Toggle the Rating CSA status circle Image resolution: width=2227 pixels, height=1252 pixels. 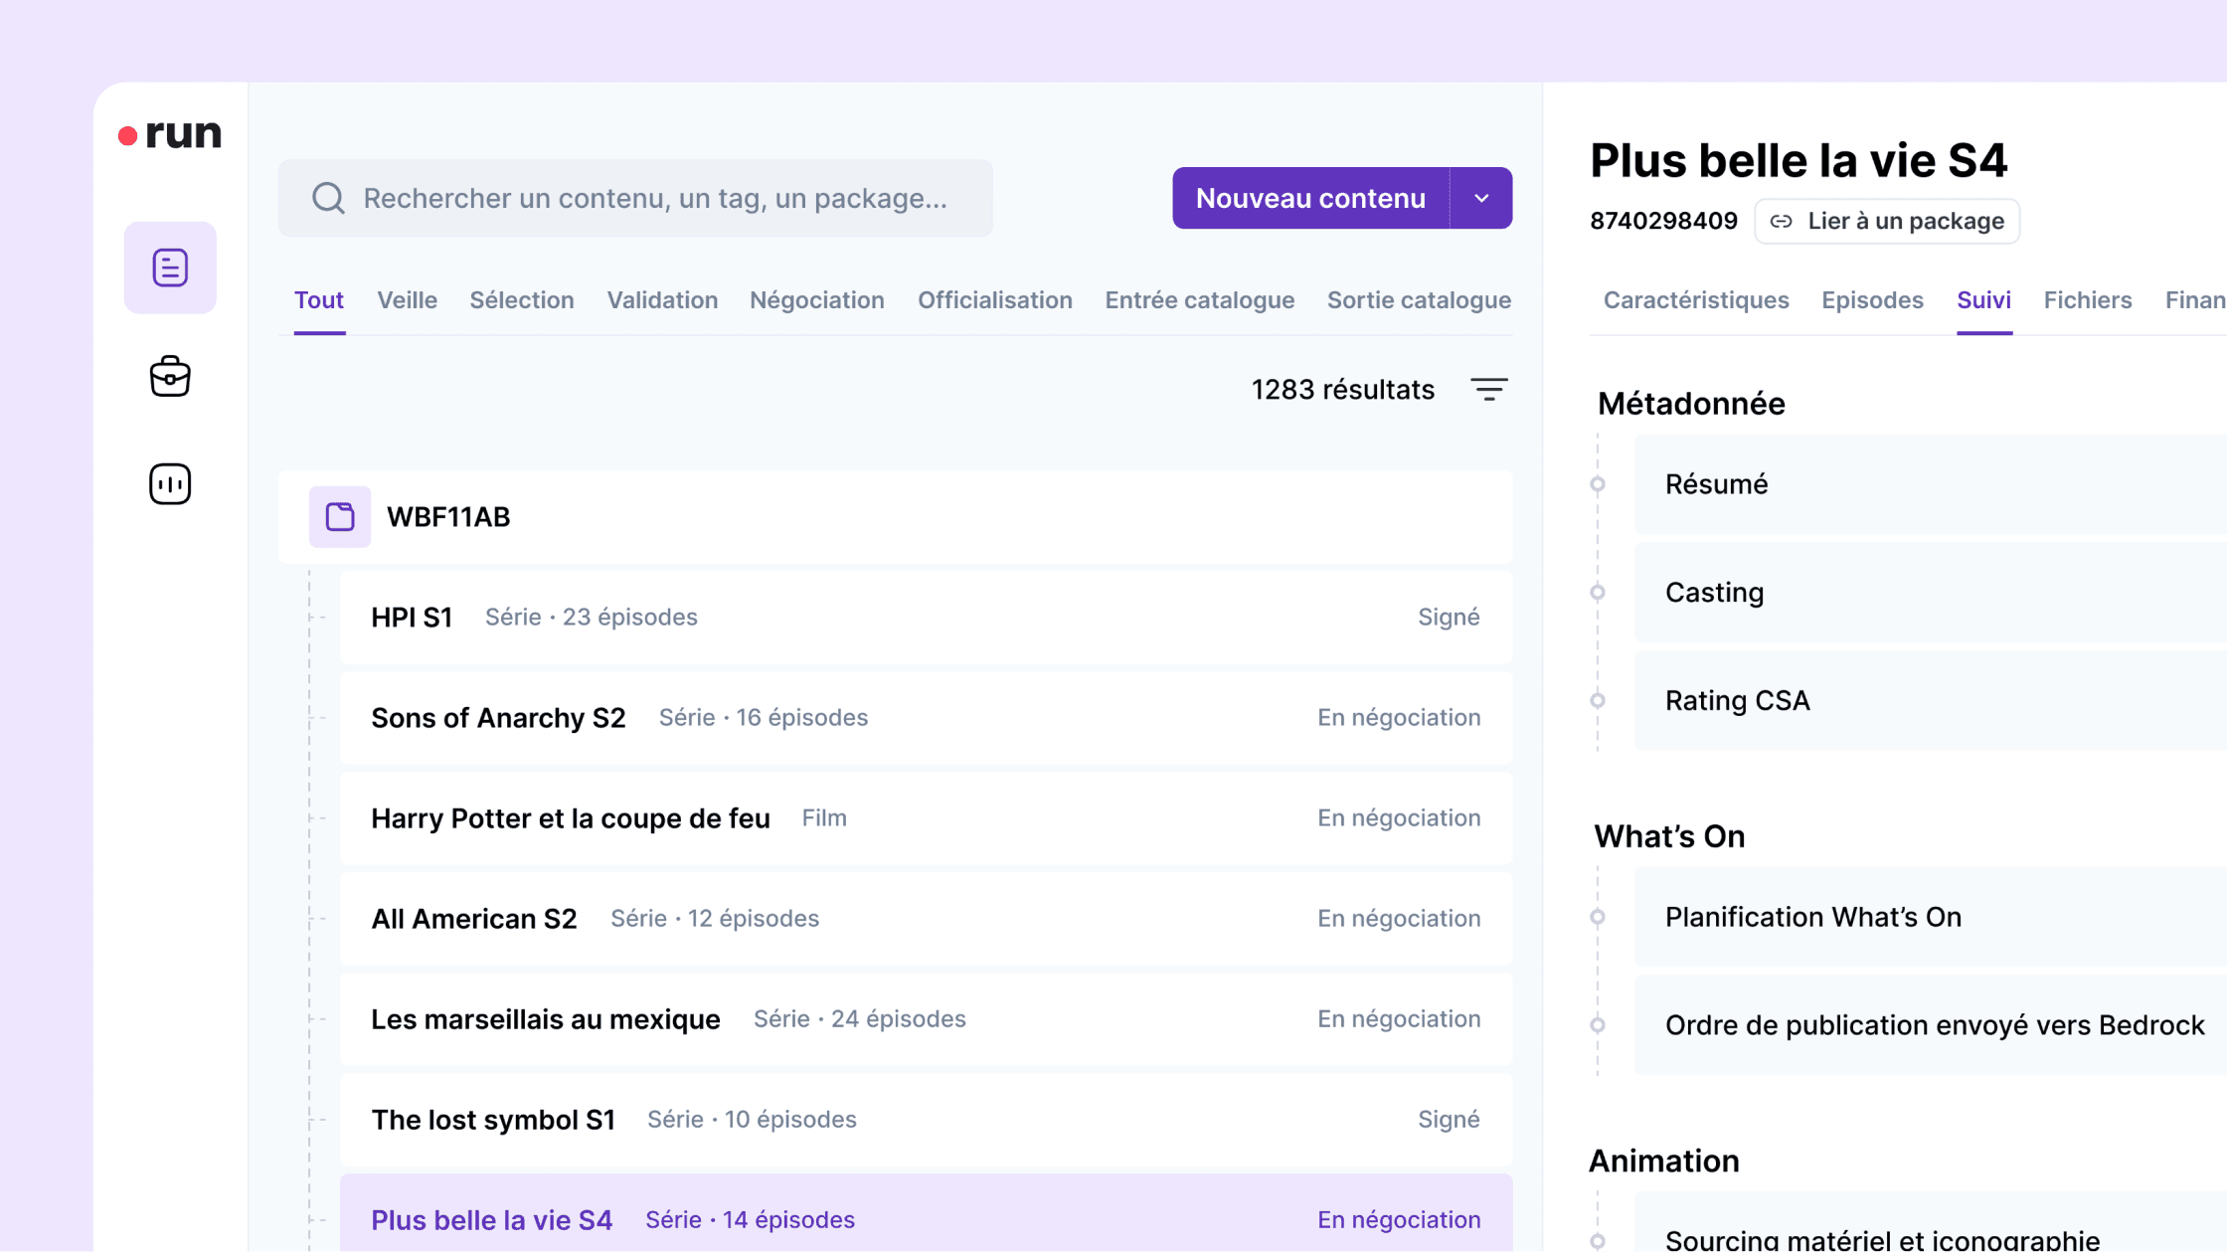pos(1598,700)
